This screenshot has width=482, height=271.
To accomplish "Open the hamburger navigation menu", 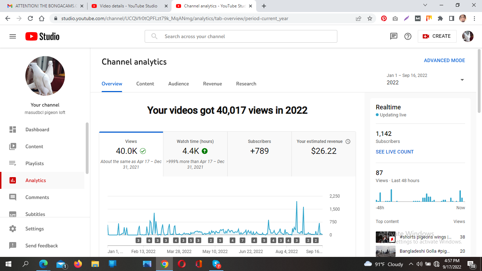I will point(13,36).
